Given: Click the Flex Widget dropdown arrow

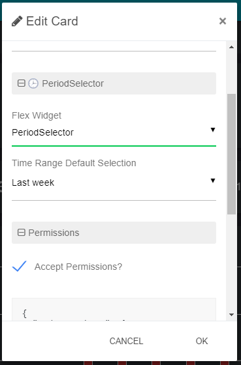Looking at the screenshot, I should (x=212, y=130).
